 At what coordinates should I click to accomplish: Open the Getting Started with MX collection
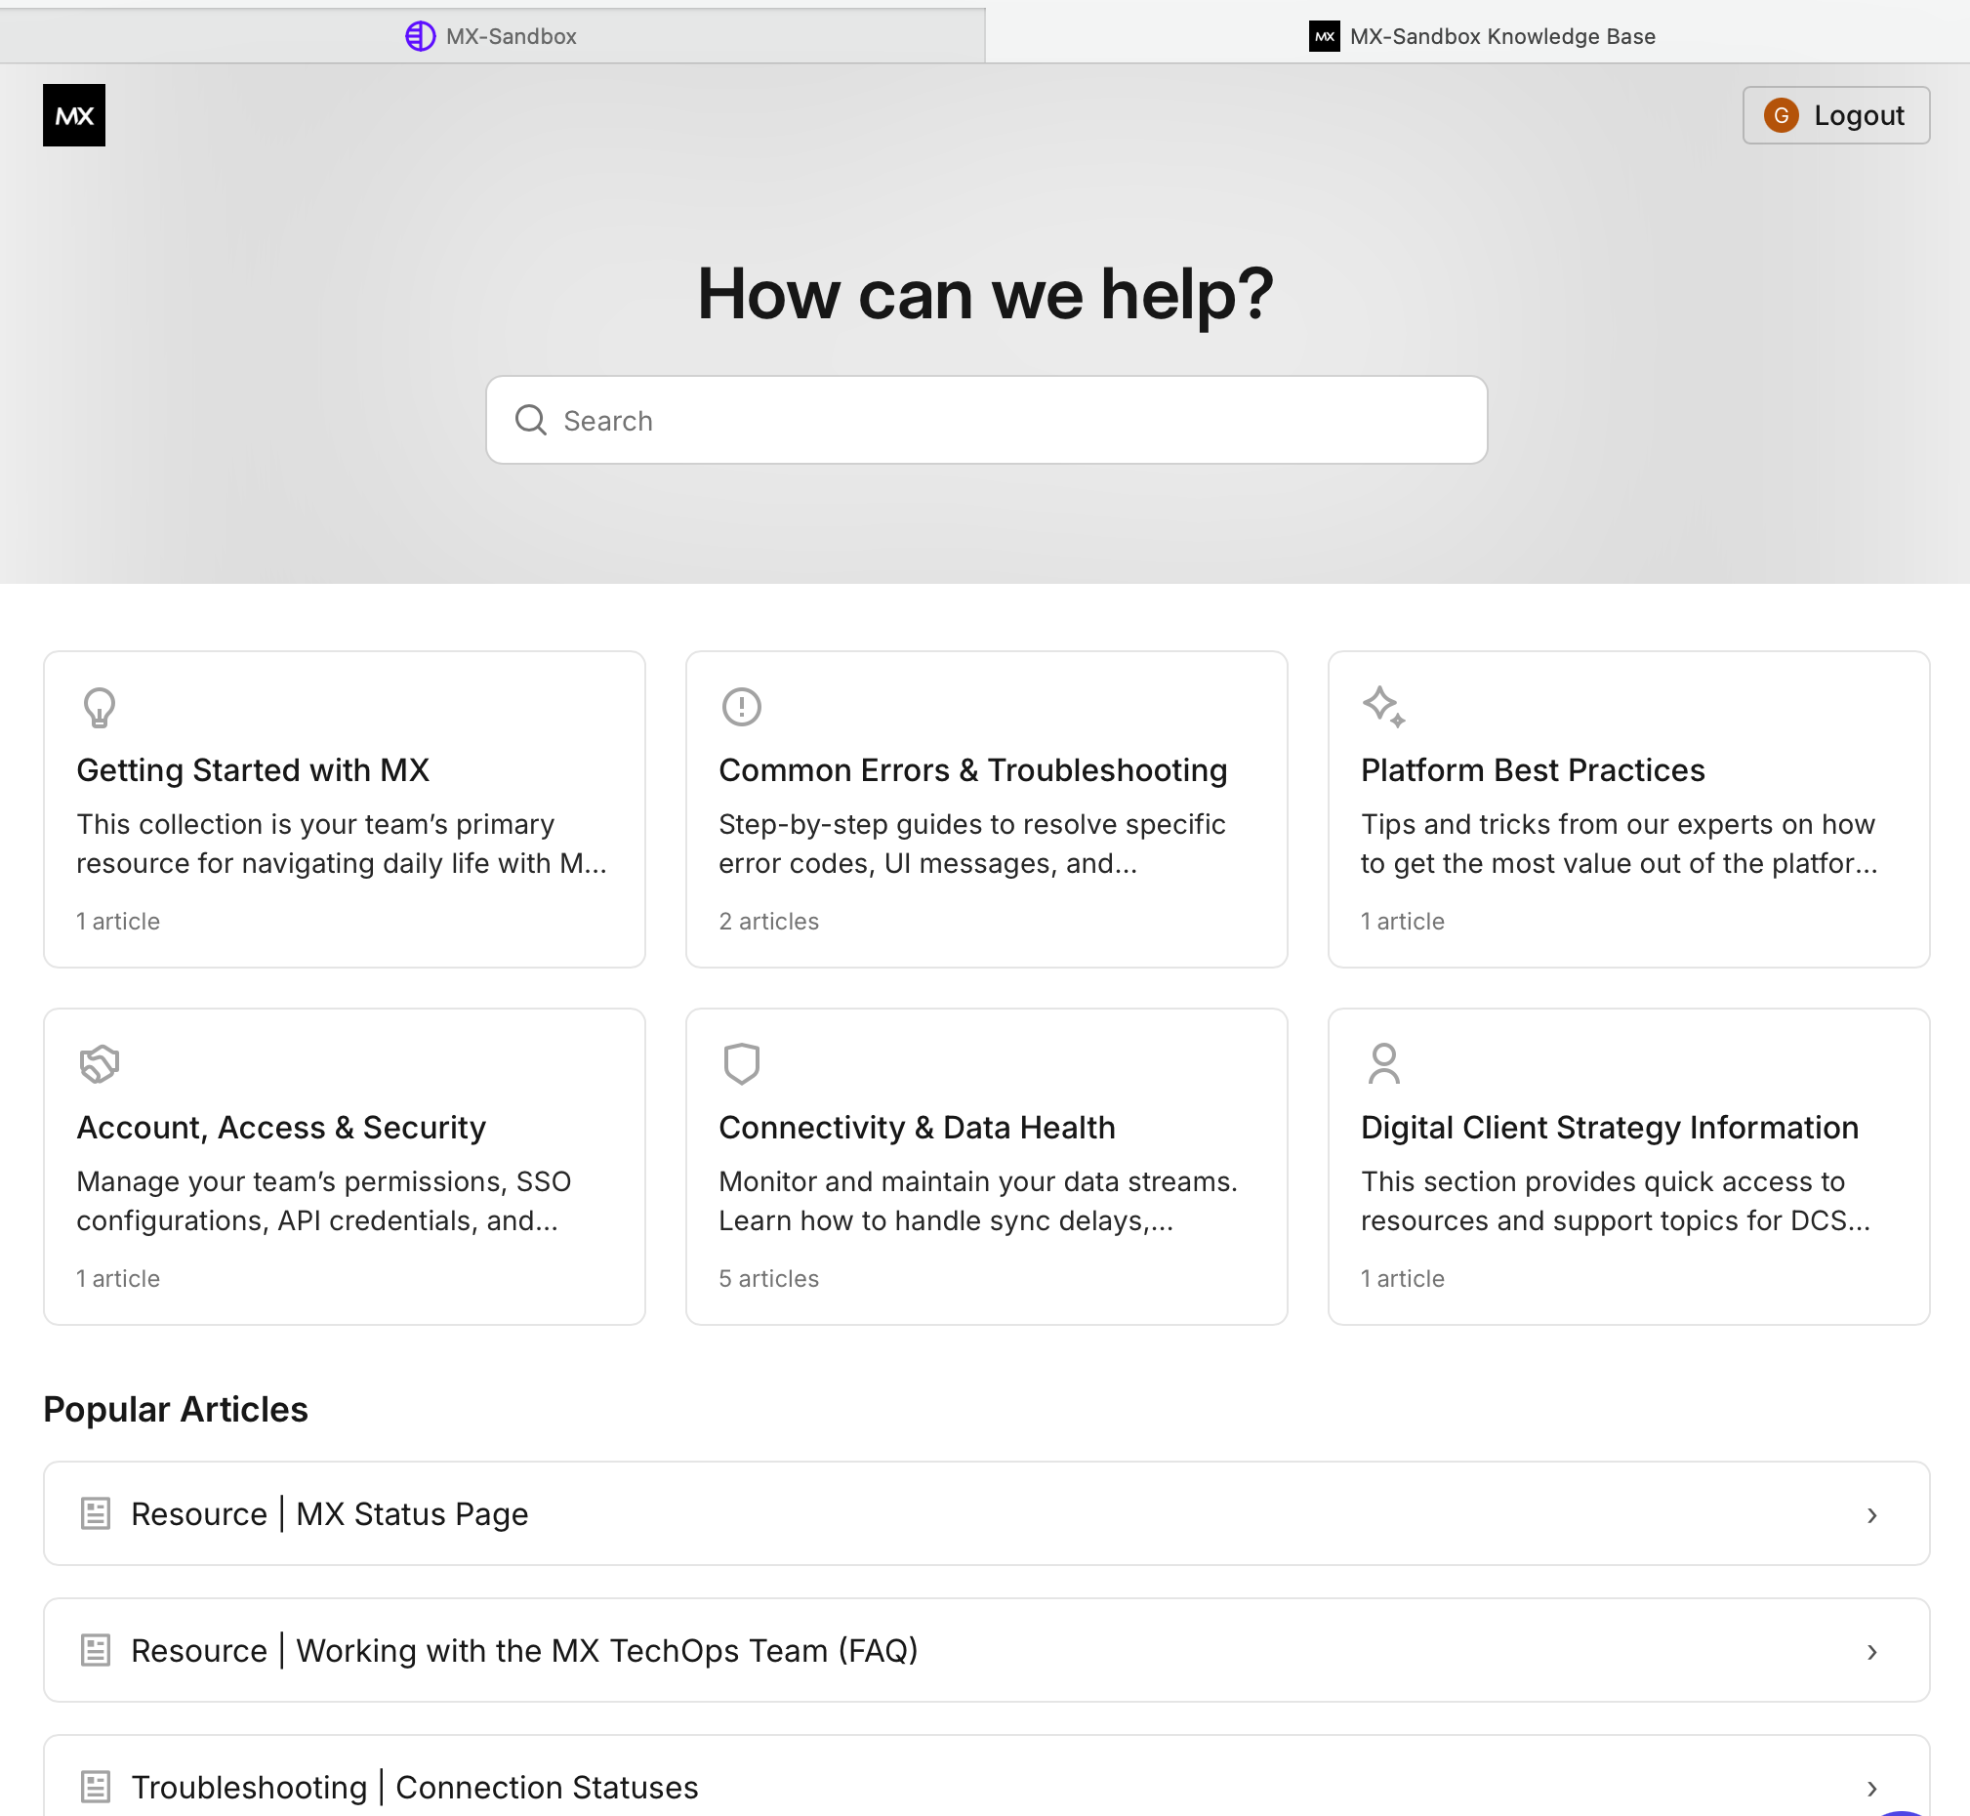pyautogui.click(x=344, y=808)
